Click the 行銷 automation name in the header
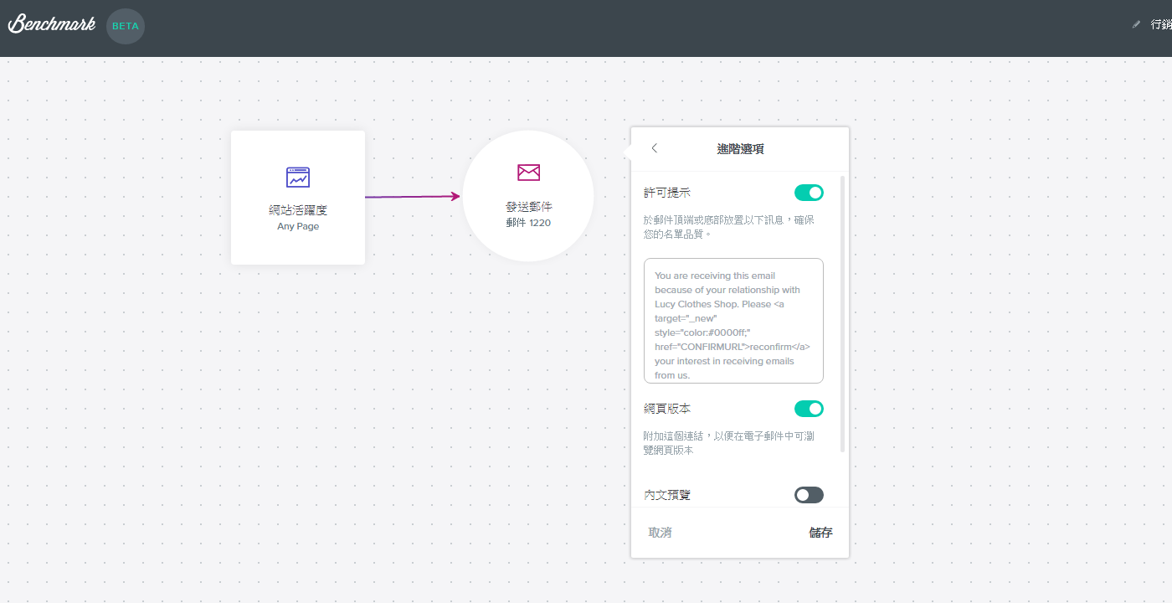This screenshot has height=603, width=1172. pyautogui.click(x=1160, y=25)
